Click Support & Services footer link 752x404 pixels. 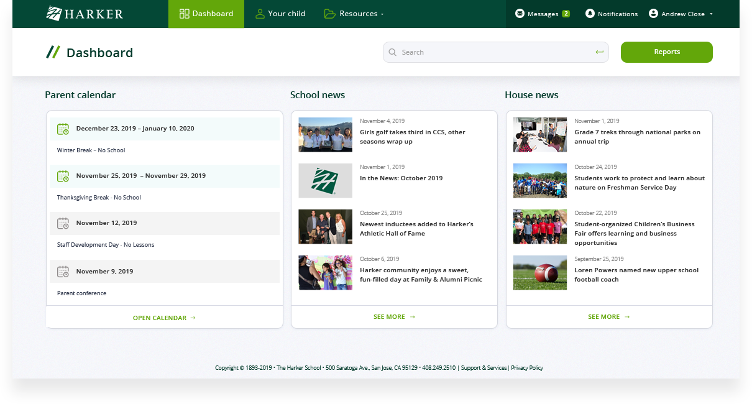(484, 368)
